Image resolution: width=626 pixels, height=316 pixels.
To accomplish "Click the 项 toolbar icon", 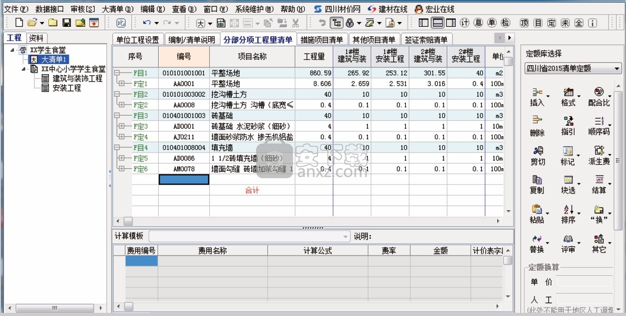I will tap(524, 23).
